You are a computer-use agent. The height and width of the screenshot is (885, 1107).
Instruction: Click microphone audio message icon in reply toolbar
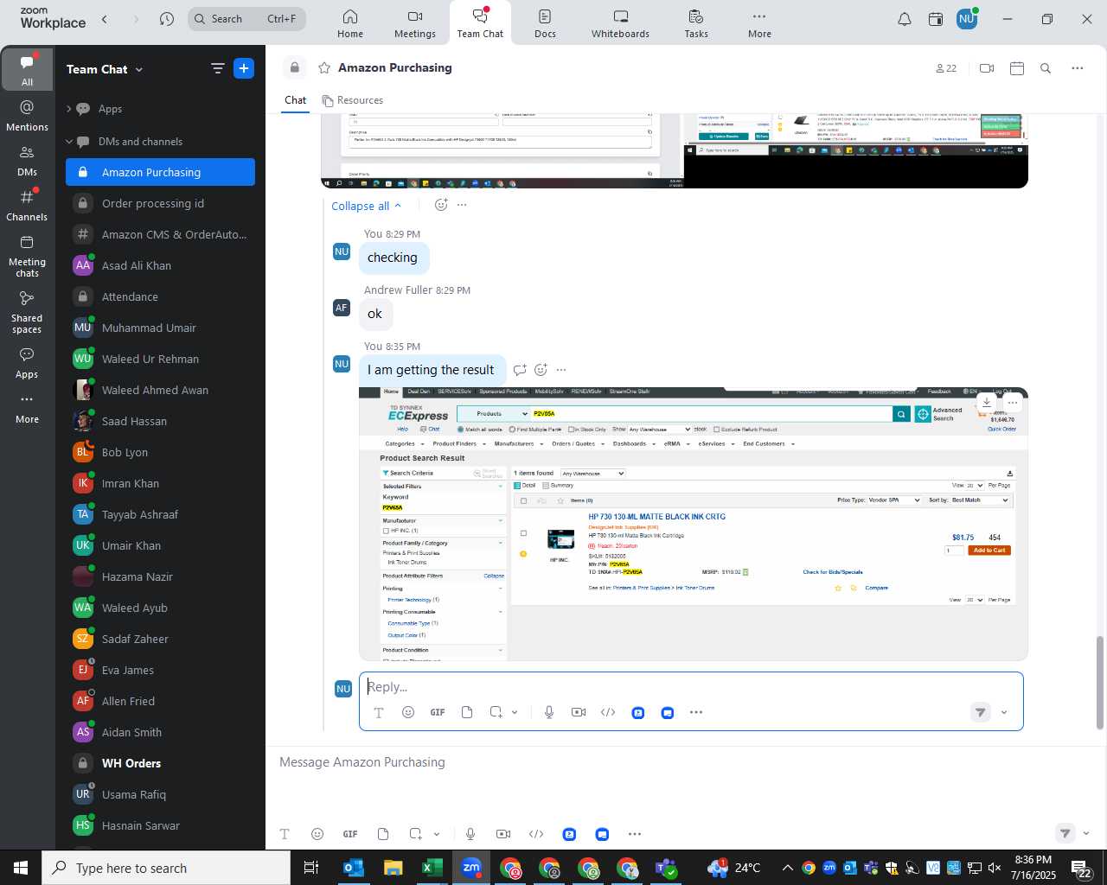pyautogui.click(x=549, y=712)
